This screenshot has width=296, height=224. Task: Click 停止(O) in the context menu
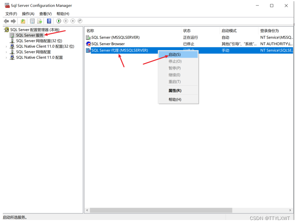coord(178,62)
